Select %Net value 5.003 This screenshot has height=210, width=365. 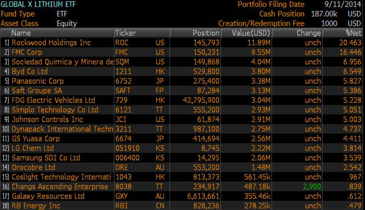[352, 119]
